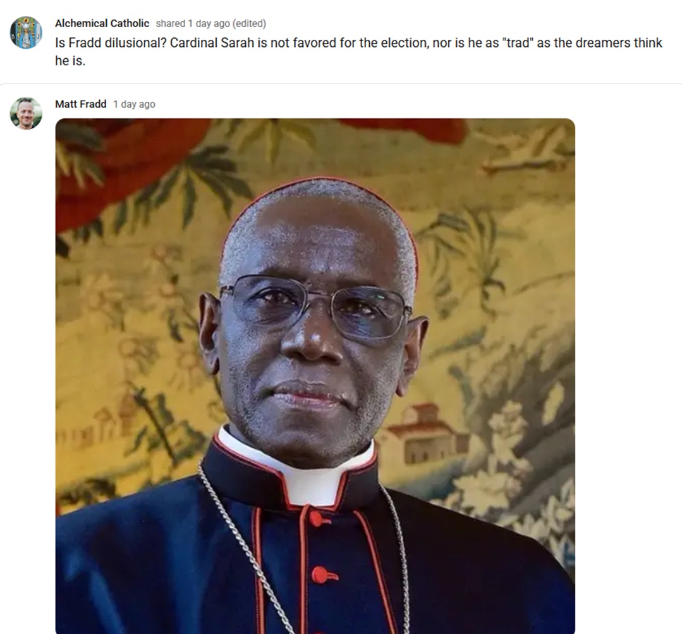Open Matt Fradd's '1 day ago' timestamp

[134, 104]
